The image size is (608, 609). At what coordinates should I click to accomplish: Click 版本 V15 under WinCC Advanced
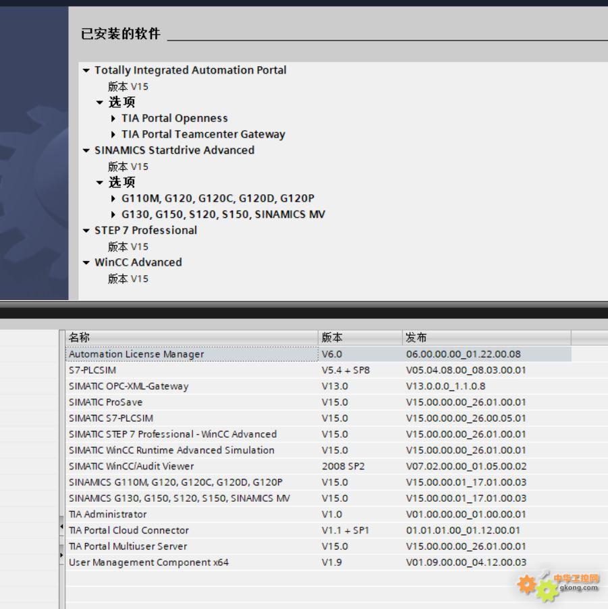(128, 279)
